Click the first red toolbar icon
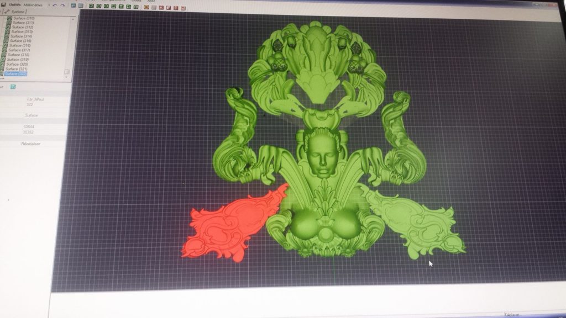 tap(161, 8)
